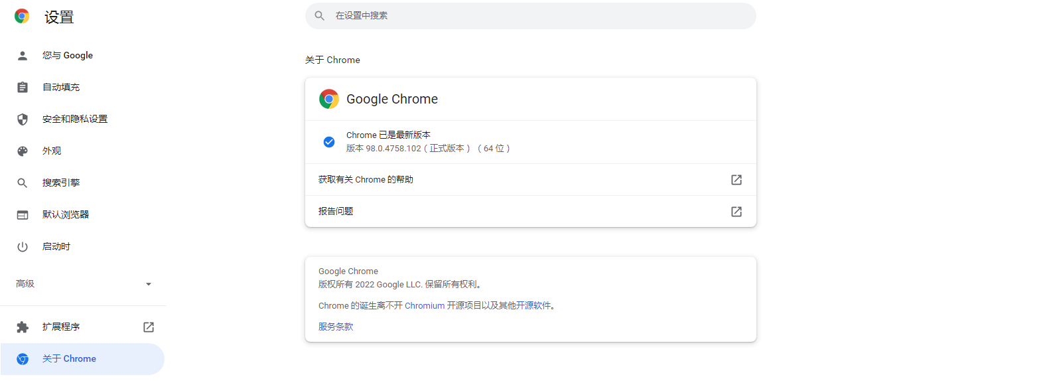Click the palette icon for 外观

point(23,151)
